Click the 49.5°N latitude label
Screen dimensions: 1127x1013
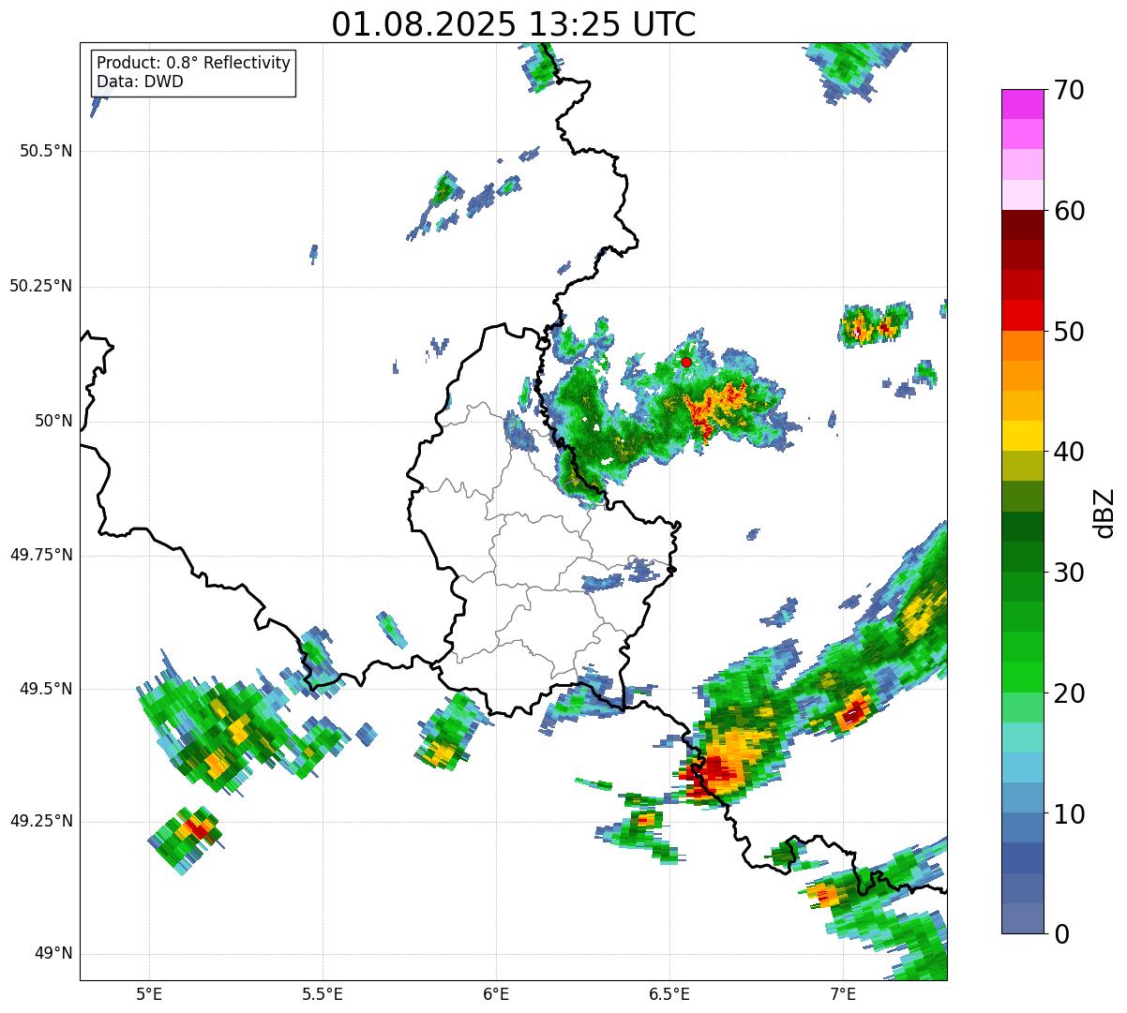(x=47, y=689)
